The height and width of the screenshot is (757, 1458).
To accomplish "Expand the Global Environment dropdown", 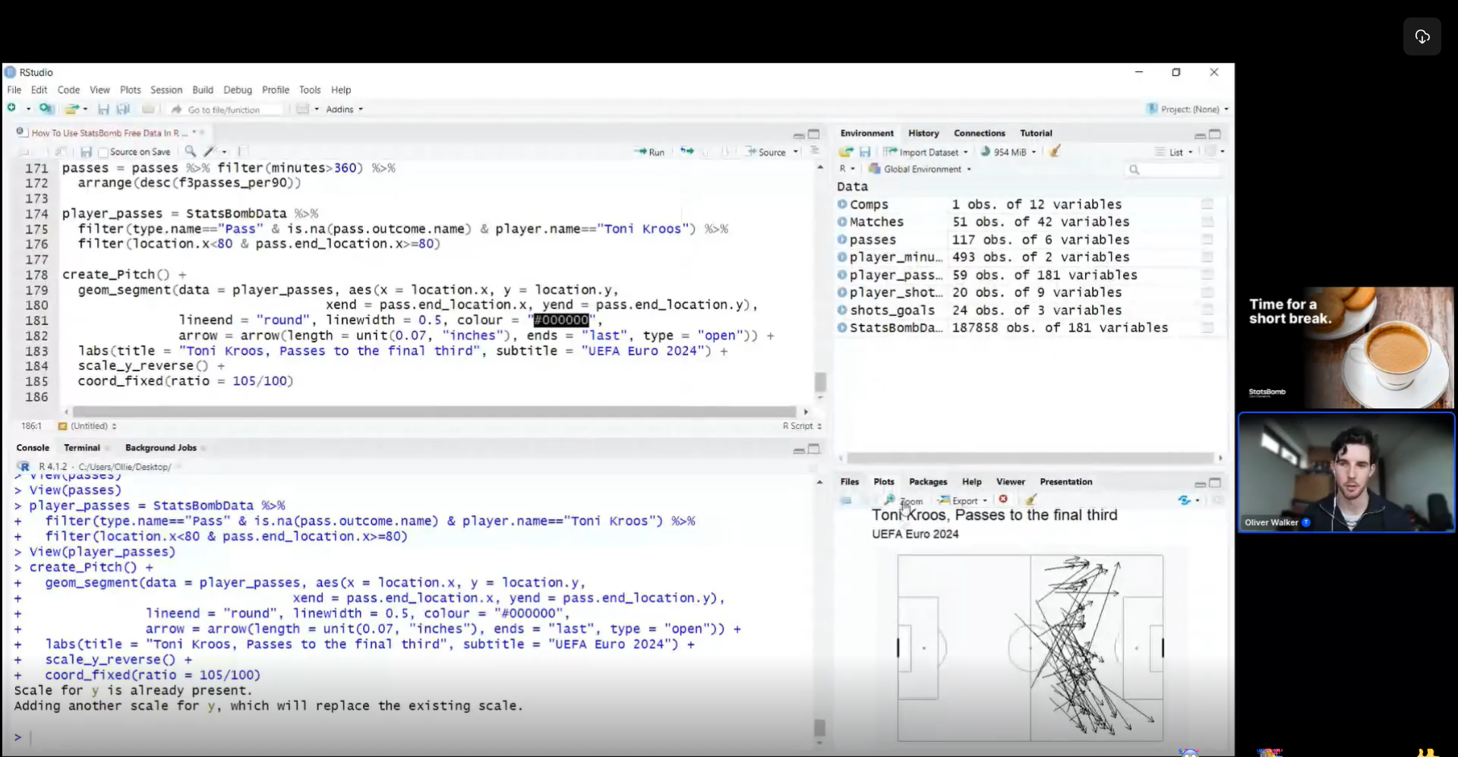I will (922, 169).
